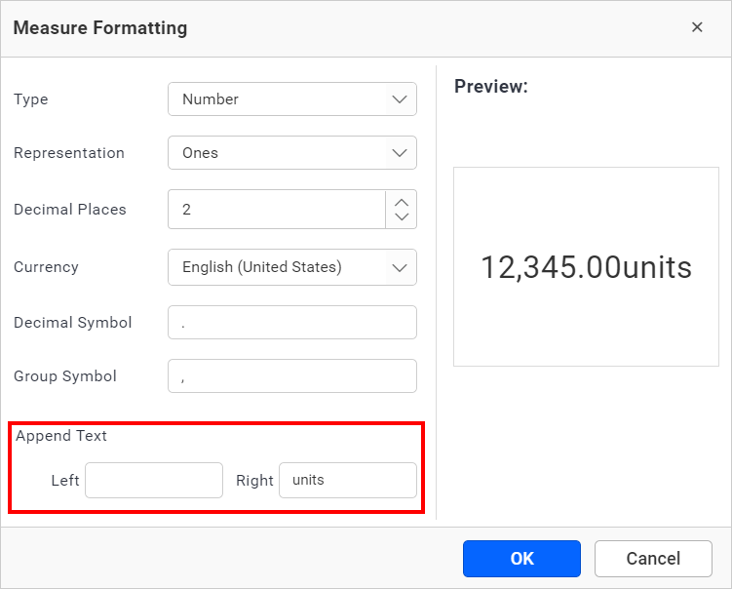The height and width of the screenshot is (589, 732).
Task: Click the chevron arrow in the Representation dropdown
Action: pyautogui.click(x=399, y=153)
